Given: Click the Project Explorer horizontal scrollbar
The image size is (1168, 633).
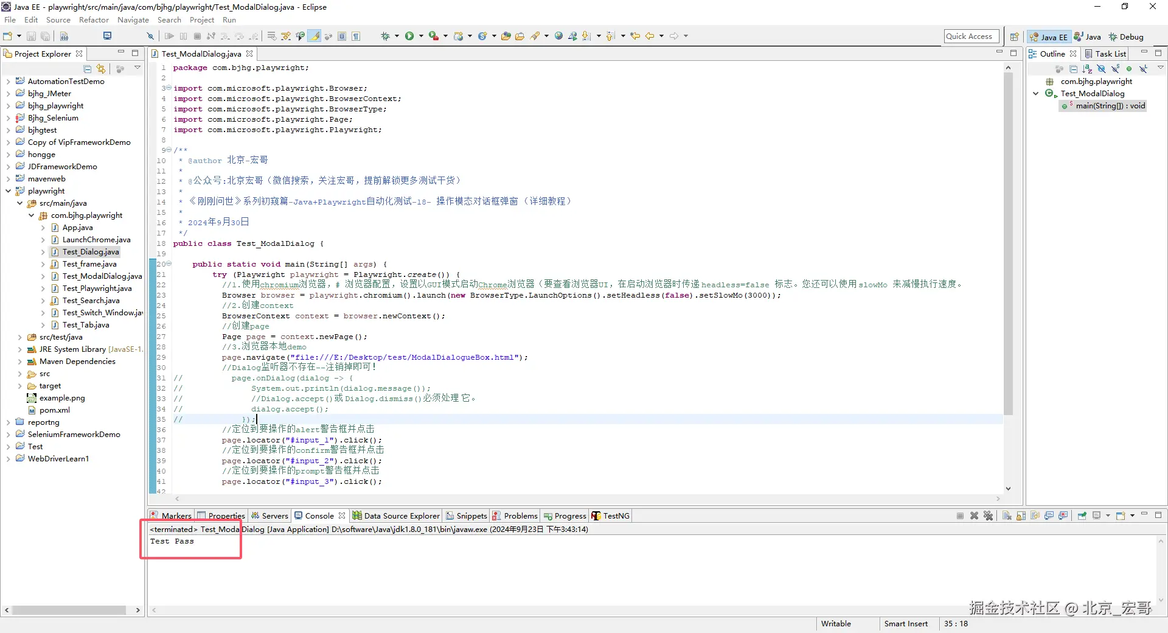Looking at the screenshot, I should (68, 610).
